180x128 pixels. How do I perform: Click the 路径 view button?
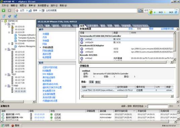tap(98, 82)
